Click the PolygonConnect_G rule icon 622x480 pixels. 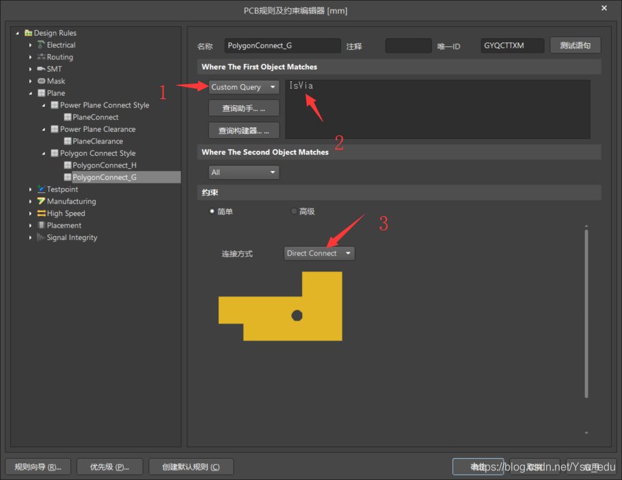(68, 177)
